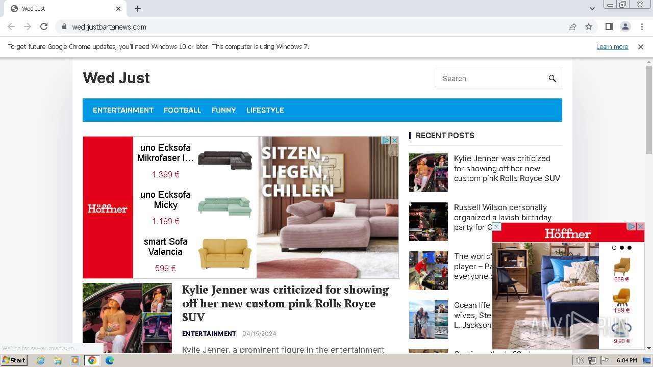Close the Höffner banner ad
The width and height of the screenshot is (653, 367).
pyautogui.click(x=394, y=140)
